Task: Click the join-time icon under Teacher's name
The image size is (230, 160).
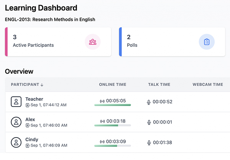Action: pyautogui.click(x=28, y=105)
